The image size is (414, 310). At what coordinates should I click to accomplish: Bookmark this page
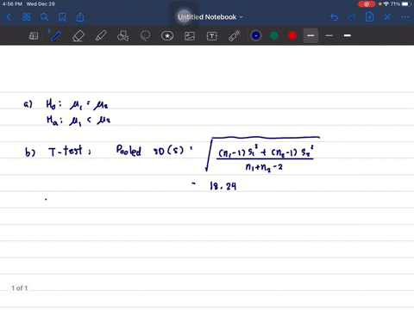62,17
